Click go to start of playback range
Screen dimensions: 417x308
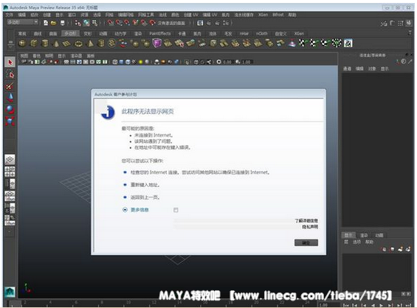pyautogui.click(x=346, y=305)
